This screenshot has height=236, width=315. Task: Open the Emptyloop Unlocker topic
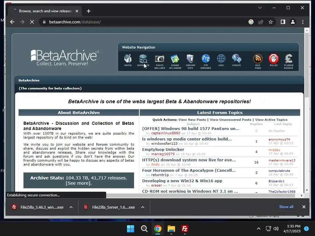tap(163, 149)
